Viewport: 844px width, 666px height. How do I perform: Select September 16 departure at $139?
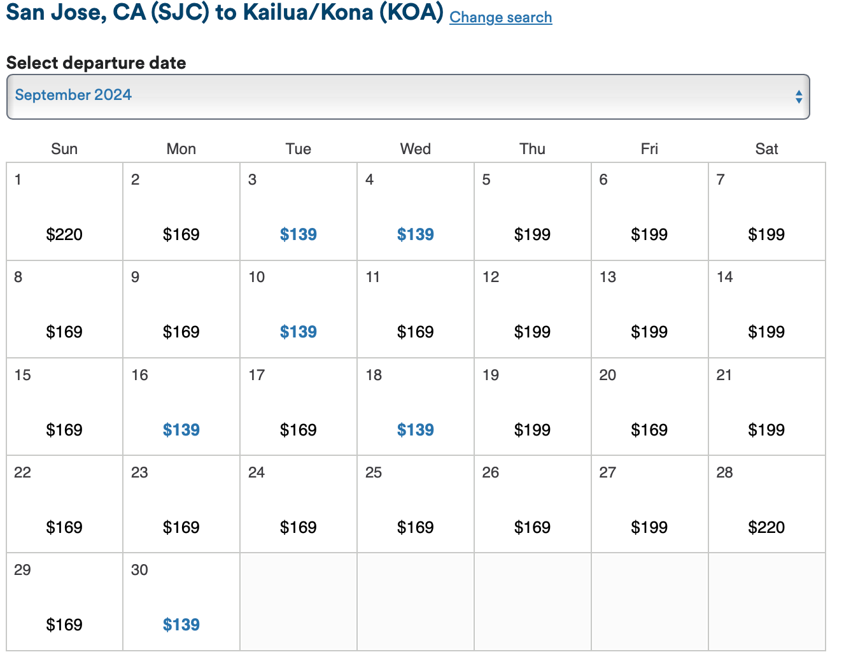point(181,430)
